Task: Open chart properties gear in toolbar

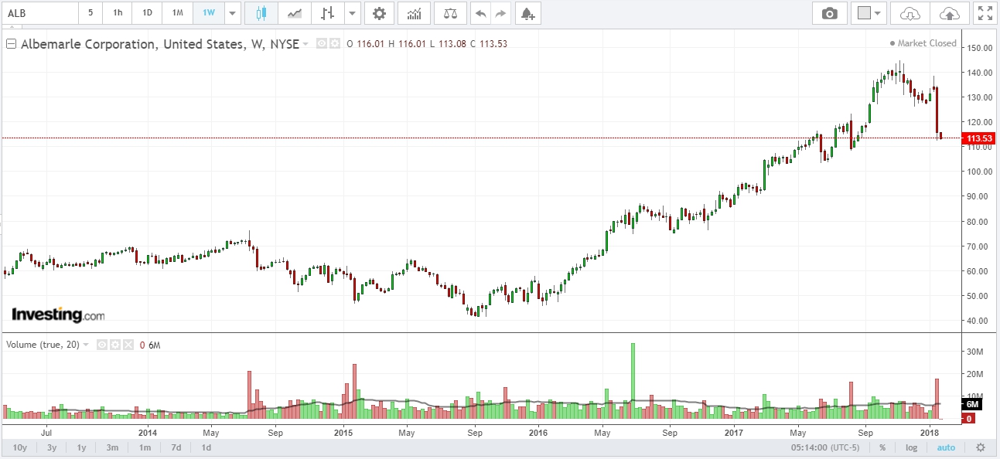Action: click(x=378, y=13)
